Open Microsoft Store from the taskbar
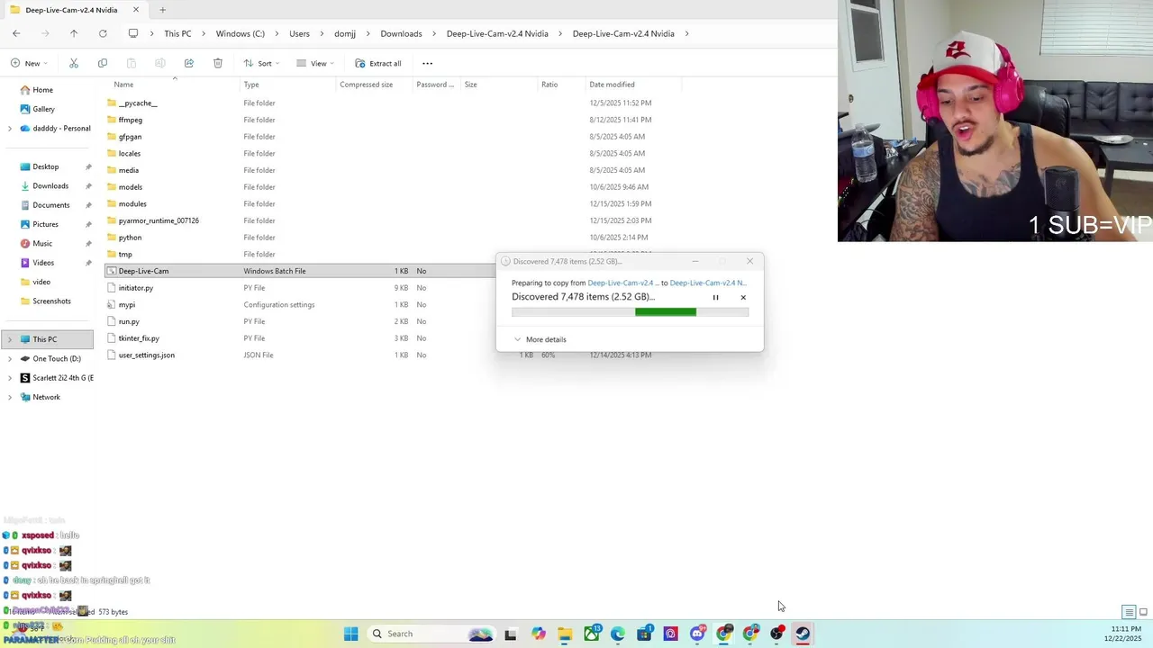Screen dimensions: 1153x648 [x=644, y=634]
